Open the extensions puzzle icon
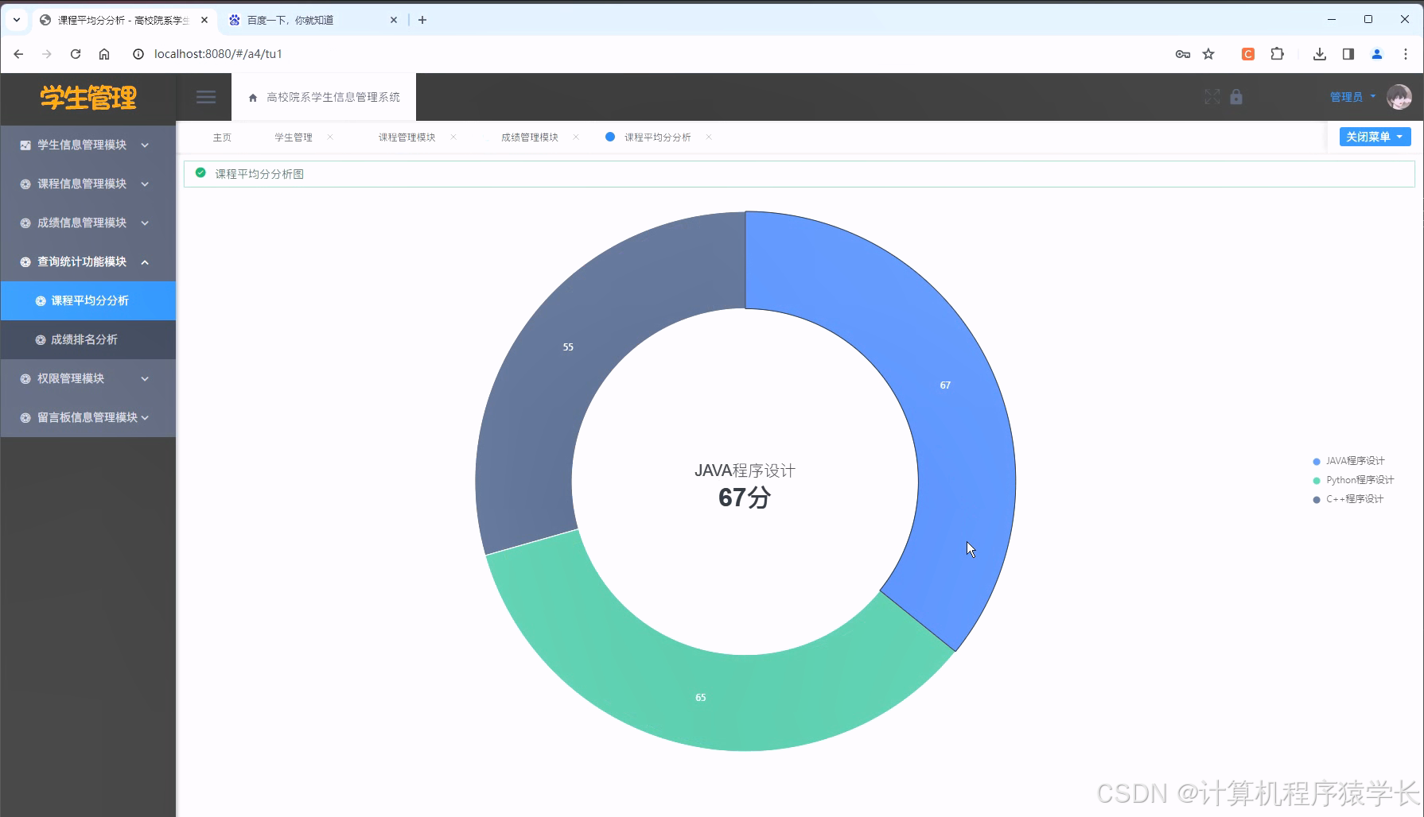The image size is (1424, 817). [x=1277, y=54]
